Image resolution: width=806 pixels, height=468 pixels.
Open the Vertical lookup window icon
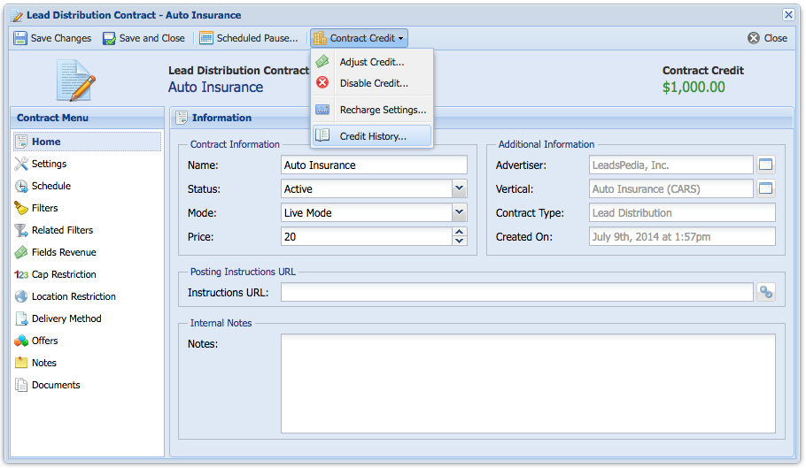coord(766,188)
